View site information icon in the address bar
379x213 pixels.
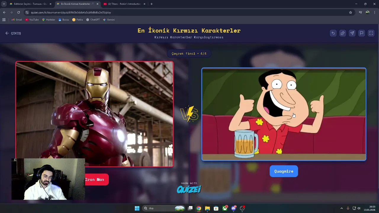pos(27,12)
